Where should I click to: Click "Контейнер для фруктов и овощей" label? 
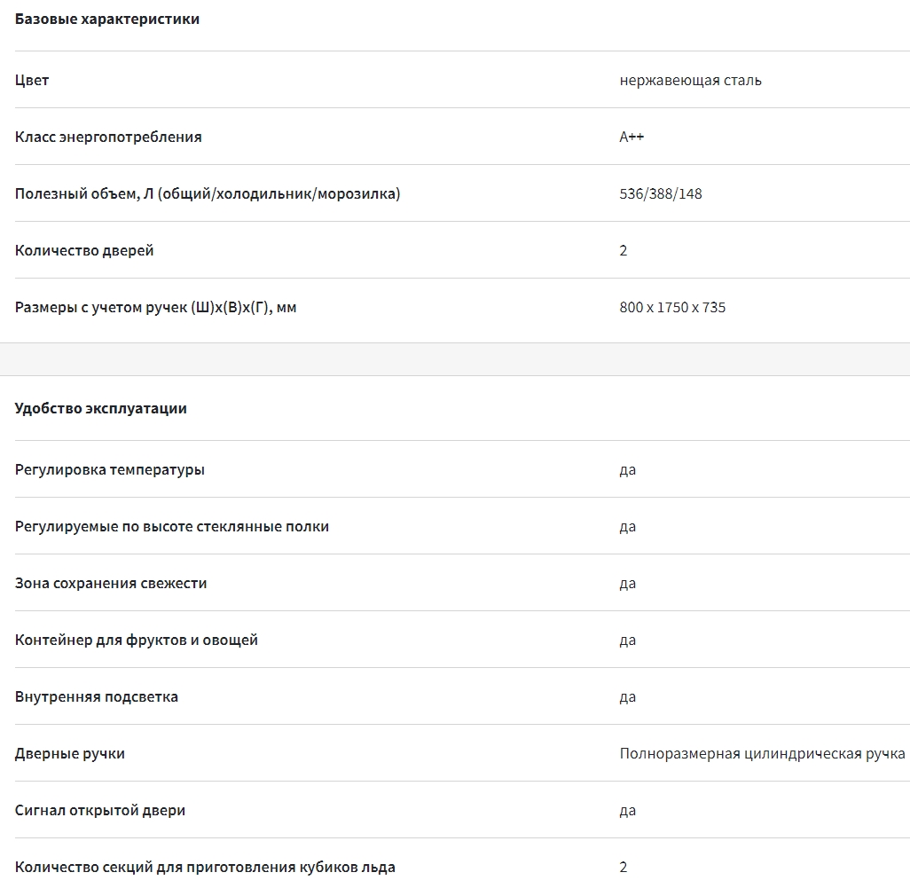coord(137,641)
